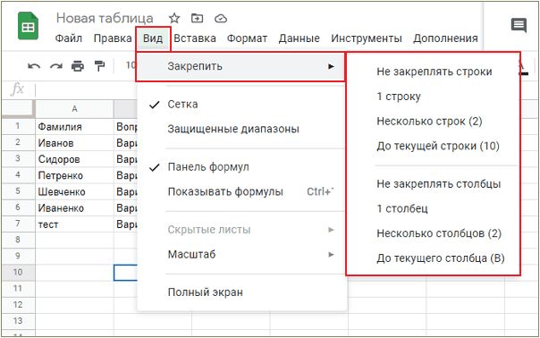Click the select-all corner box
540x338 pixels.
[x=18, y=109]
